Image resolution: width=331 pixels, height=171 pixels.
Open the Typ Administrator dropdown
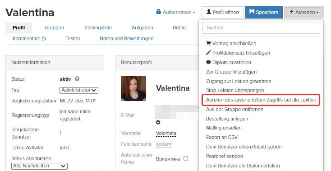[x=79, y=90]
